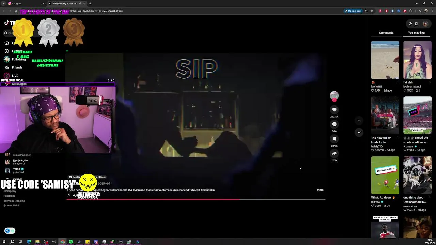The image size is (436, 245).
Task: Open one thing about the strawhats video
Action: tap(417, 175)
